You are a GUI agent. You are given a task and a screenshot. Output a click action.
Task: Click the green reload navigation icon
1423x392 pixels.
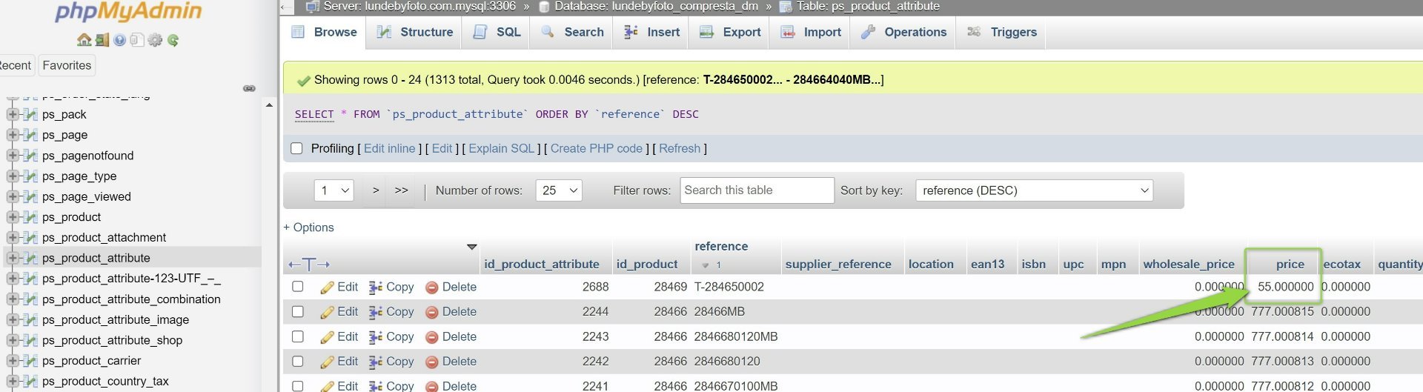pos(173,40)
